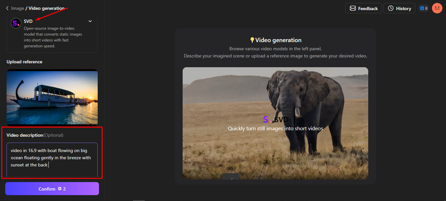Click the coin icon inside the Confirm button

(61, 189)
